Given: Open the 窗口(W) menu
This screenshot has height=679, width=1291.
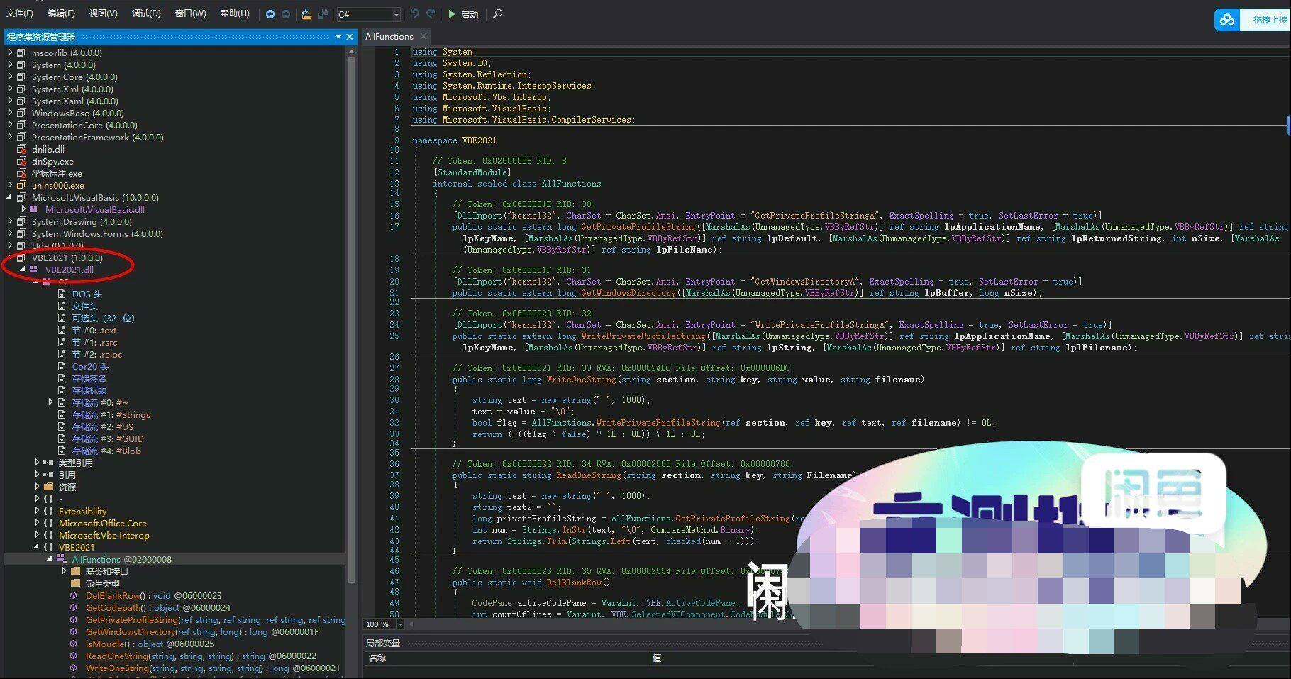Looking at the screenshot, I should pyautogui.click(x=191, y=13).
